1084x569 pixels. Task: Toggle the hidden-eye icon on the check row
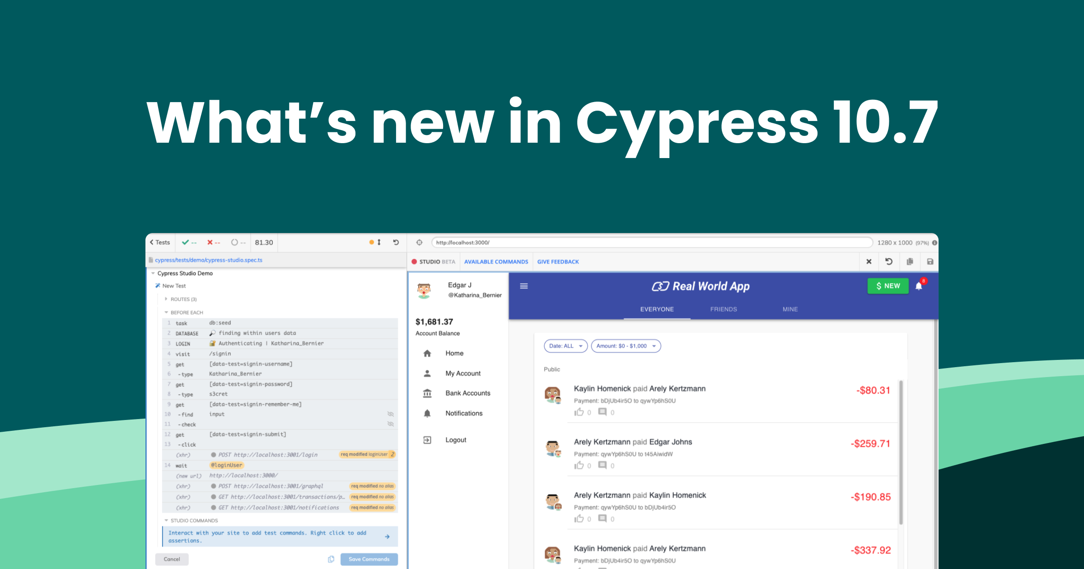391,424
